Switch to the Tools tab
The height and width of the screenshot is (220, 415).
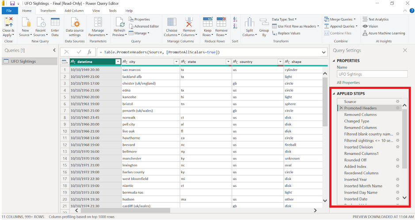(113, 11)
